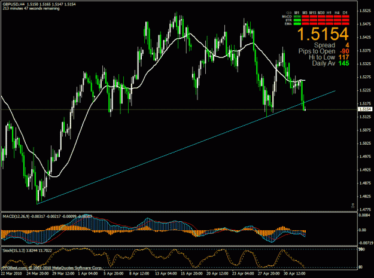Screen dimensions: 374x278
Task: Click the Spread label
Action: pos(324,45)
